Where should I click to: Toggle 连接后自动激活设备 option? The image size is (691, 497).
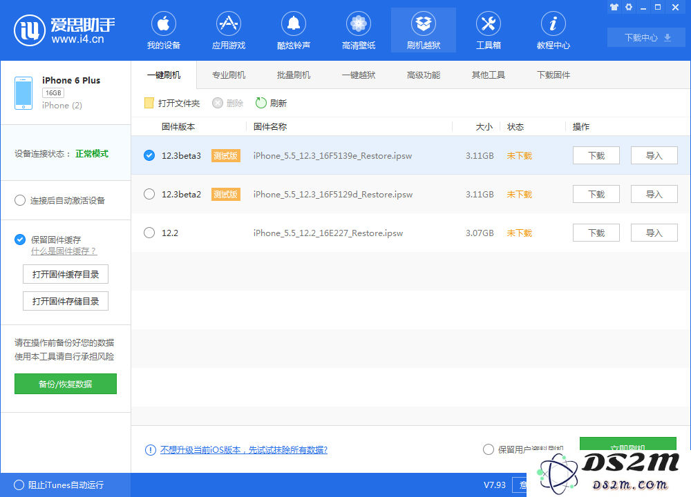coord(20,200)
